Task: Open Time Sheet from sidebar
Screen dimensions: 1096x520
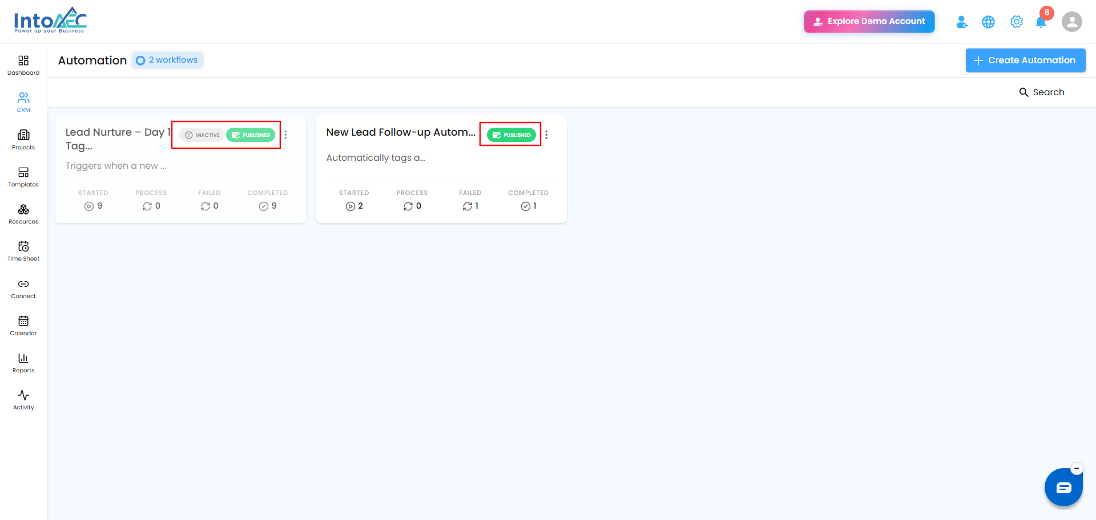Action: 23,251
